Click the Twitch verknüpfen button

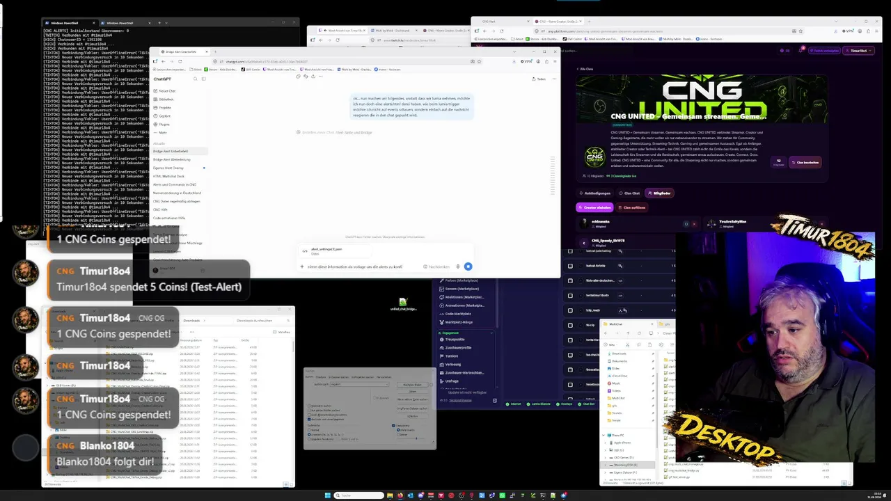[x=823, y=50]
